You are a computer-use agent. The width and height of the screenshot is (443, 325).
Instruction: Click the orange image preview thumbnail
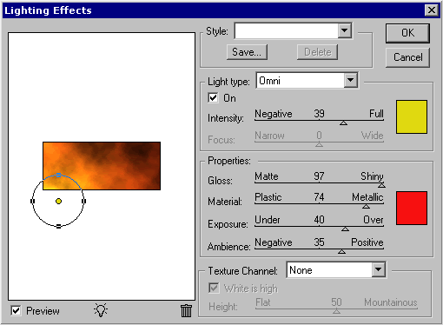pos(102,166)
